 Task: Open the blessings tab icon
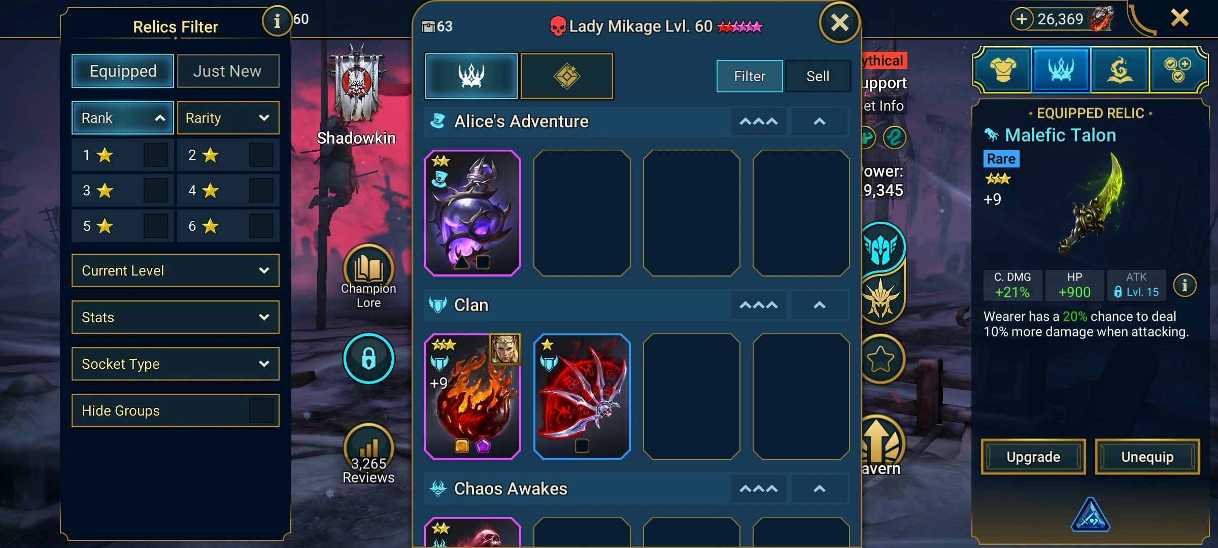[x=1120, y=70]
